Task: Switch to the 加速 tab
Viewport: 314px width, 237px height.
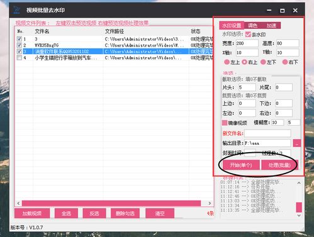Action: pyautogui.click(x=271, y=26)
